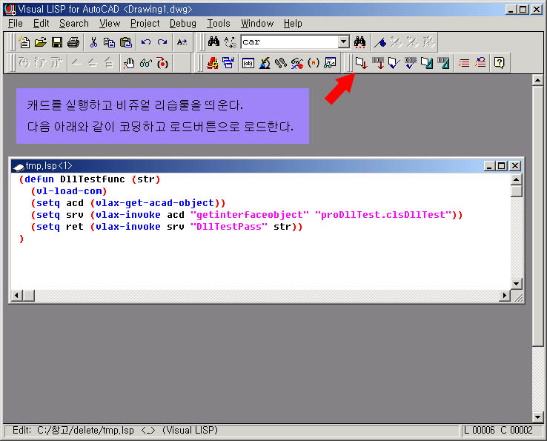Click the main window scroll down arrow
Screen dimensions: 547x441
coord(537,417)
